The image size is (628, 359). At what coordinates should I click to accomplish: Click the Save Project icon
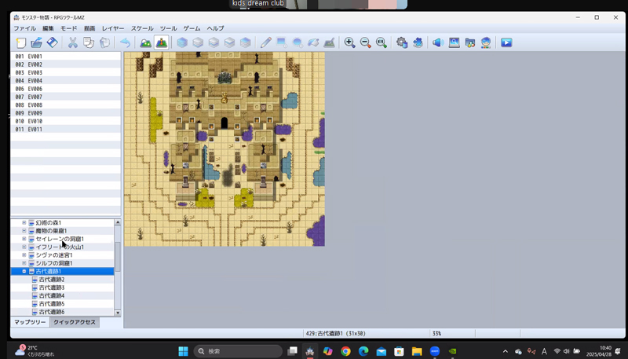tap(52, 42)
